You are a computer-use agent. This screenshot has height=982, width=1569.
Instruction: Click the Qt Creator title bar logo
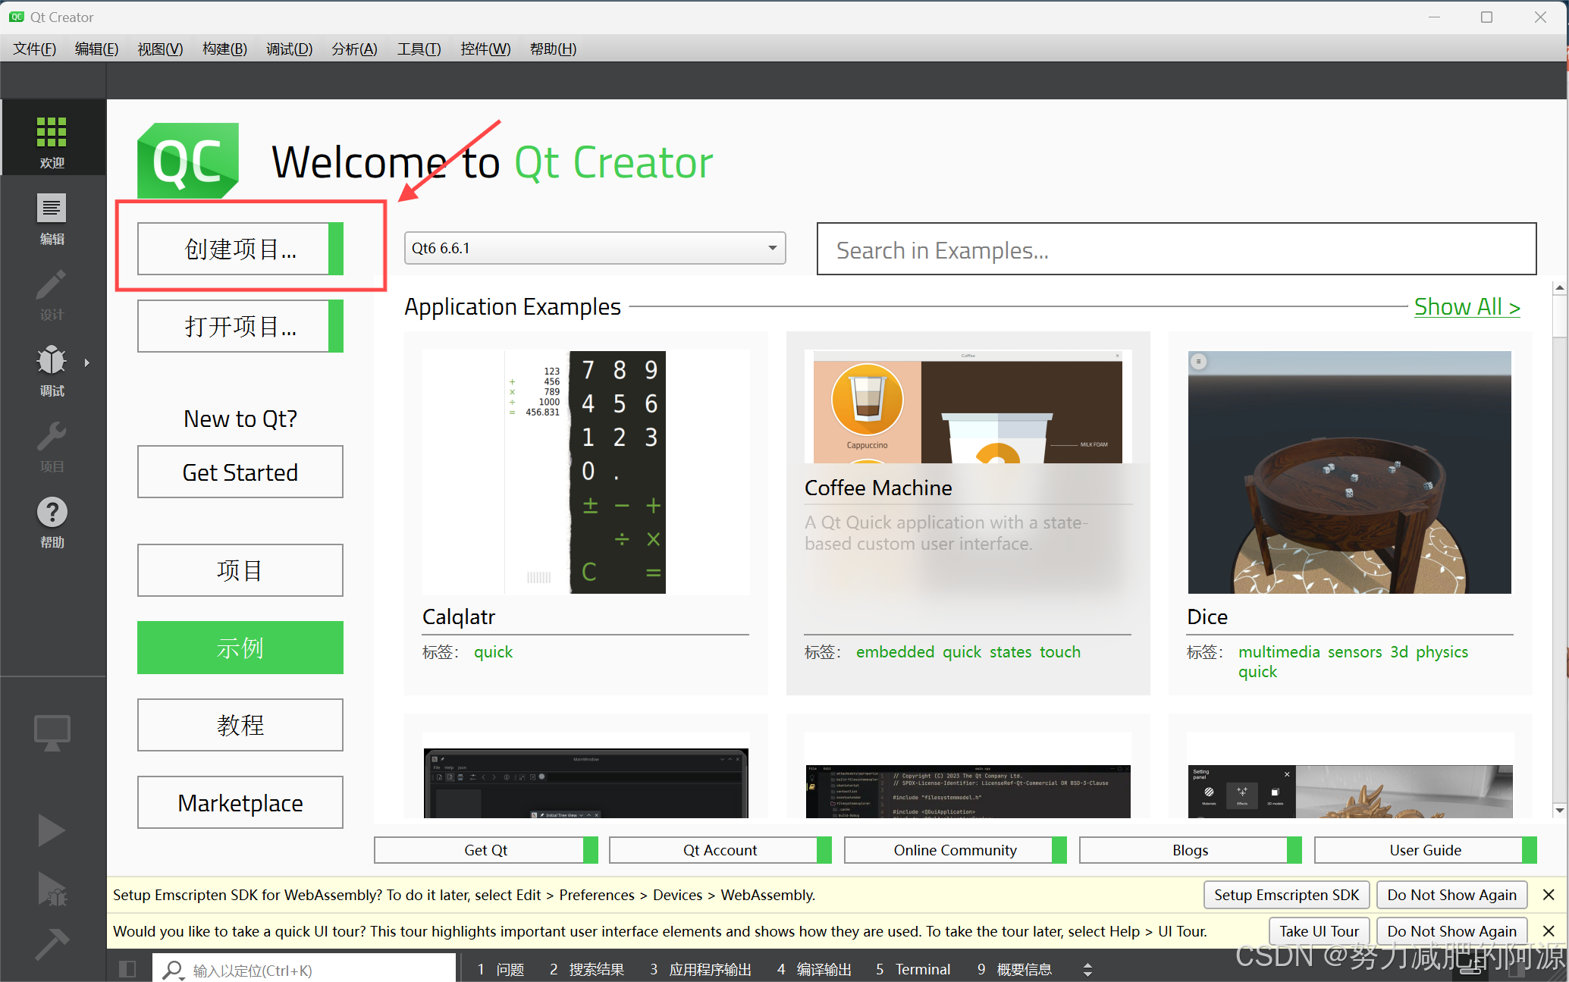16,17
